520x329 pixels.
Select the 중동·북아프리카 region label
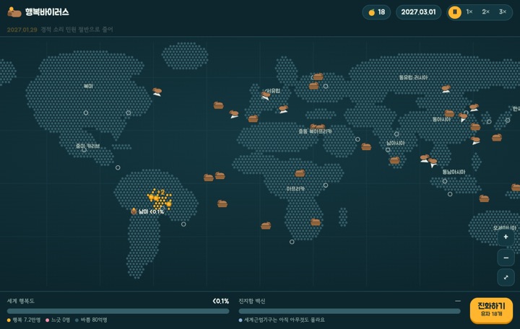point(315,131)
